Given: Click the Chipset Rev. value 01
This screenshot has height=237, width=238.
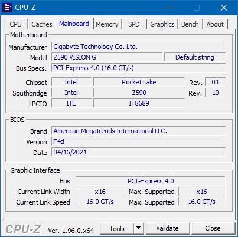Looking at the screenshot, I should 216,82.
